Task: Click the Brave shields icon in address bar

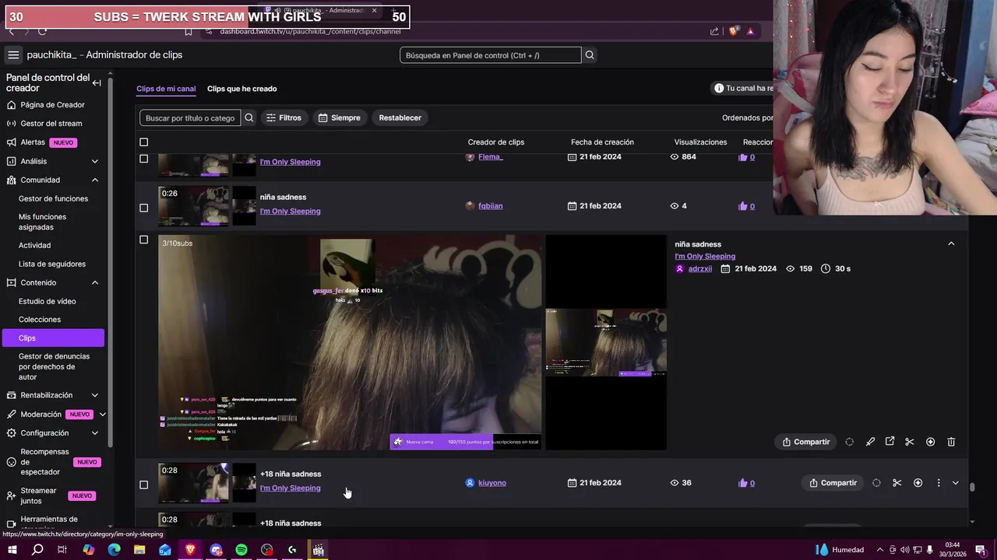Action: click(734, 31)
